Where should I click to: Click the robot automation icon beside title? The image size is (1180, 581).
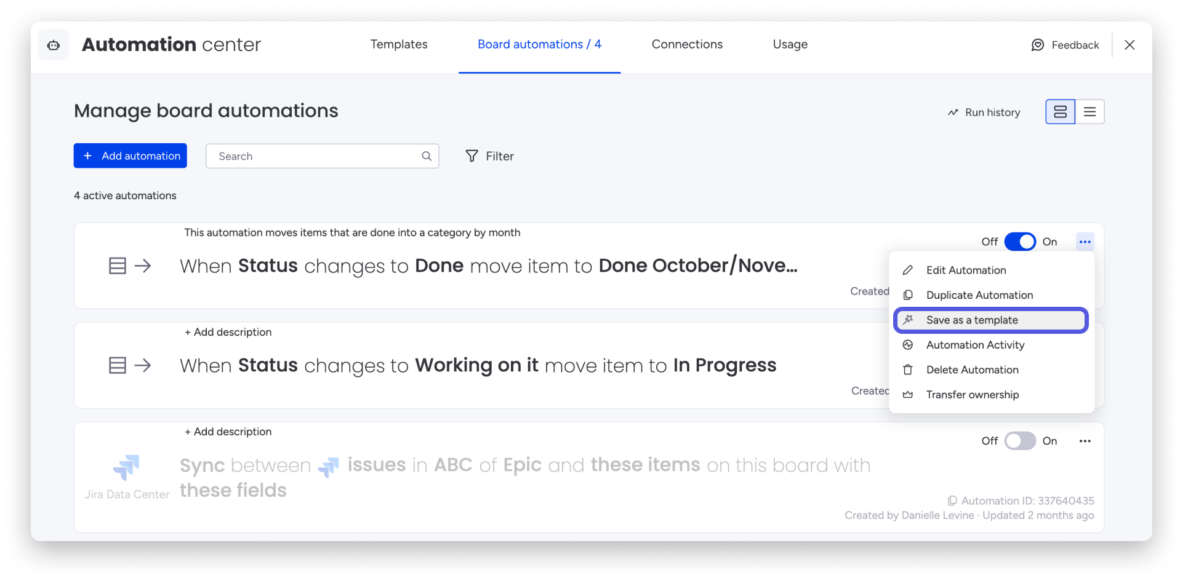(54, 45)
